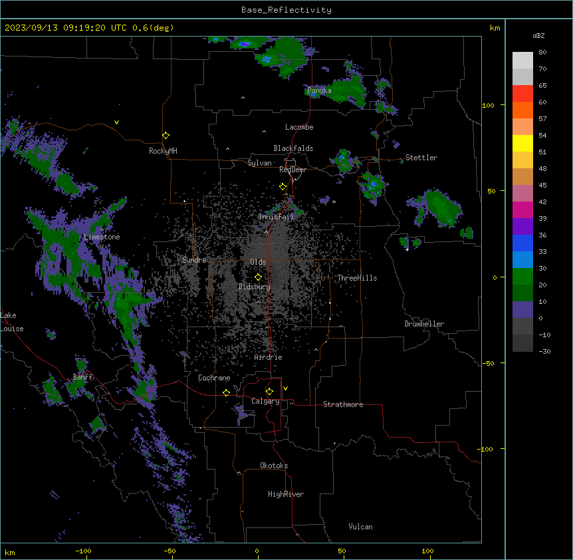Click the yellow diamond marker below Cochrane

coord(226,393)
